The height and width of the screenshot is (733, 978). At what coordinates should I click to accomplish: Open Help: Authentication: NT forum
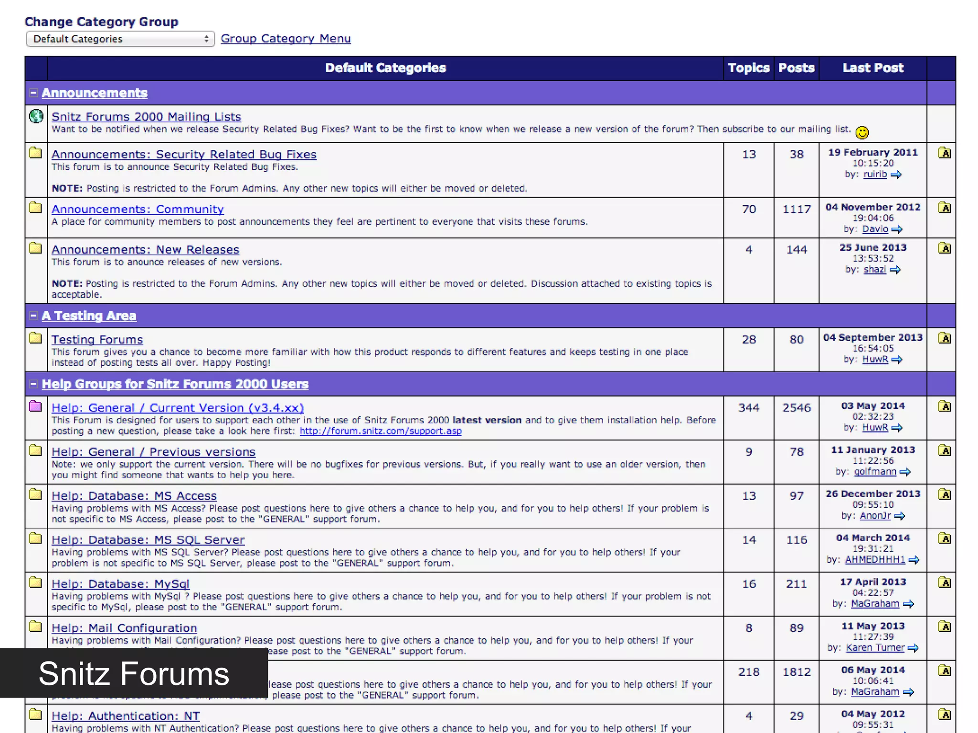tap(126, 716)
